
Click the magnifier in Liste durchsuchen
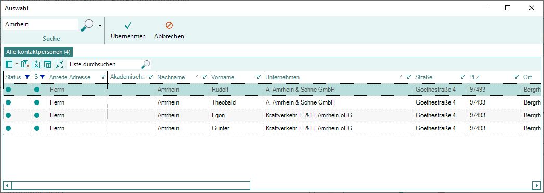click(146, 64)
